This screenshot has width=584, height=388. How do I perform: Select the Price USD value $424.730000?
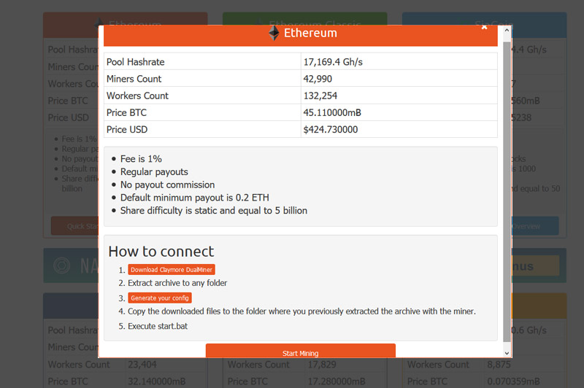(331, 130)
